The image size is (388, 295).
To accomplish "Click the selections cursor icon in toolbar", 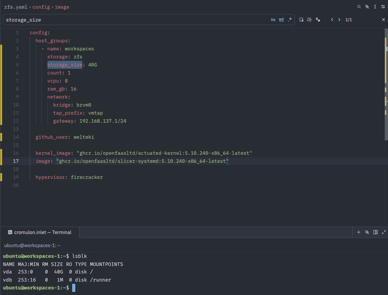I will (375, 7).
